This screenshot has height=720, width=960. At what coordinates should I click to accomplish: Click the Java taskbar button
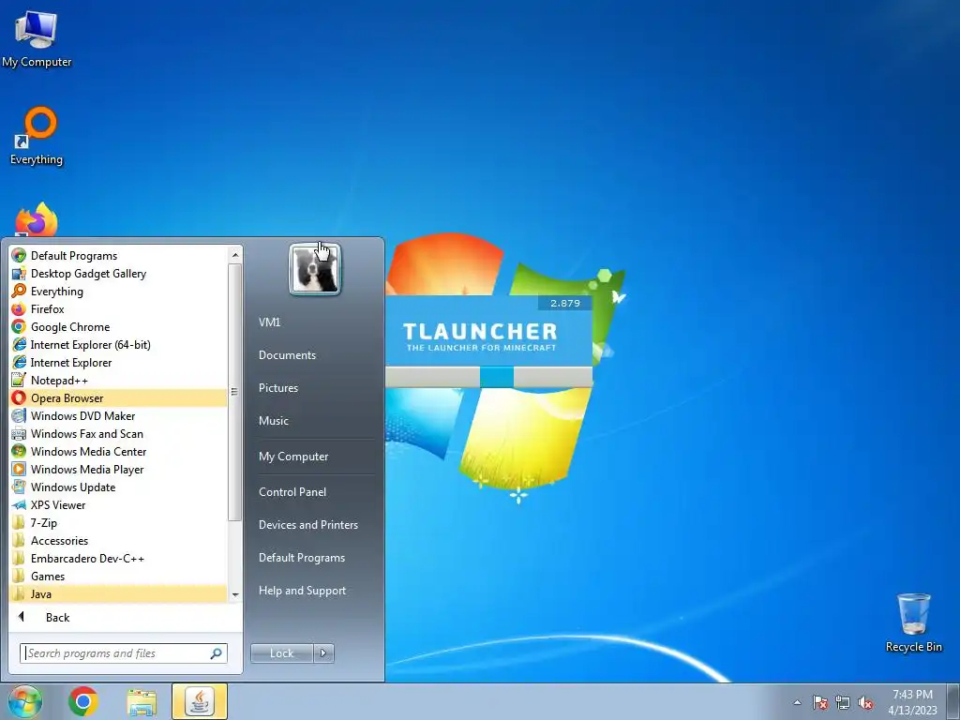tap(200, 701)
